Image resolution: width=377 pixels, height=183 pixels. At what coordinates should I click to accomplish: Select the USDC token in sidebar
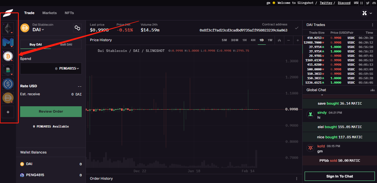coord(8,84)
